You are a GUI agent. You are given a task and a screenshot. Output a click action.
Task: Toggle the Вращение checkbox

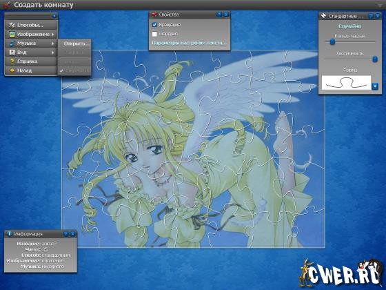154,25
